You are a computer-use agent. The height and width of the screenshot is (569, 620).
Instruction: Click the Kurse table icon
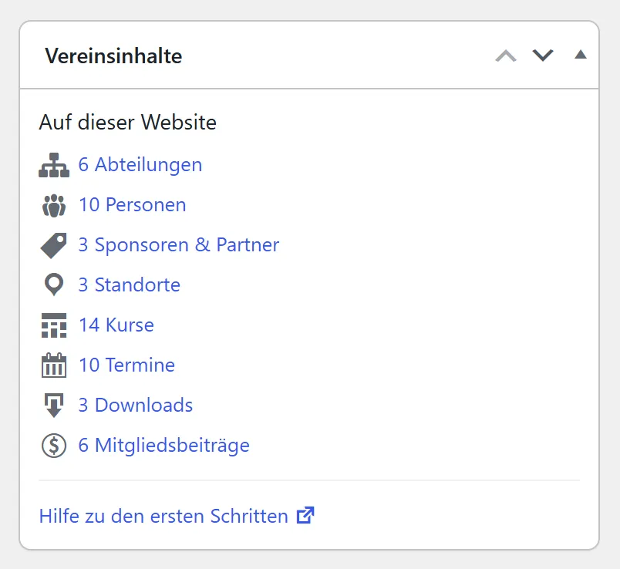click(54, 325)
